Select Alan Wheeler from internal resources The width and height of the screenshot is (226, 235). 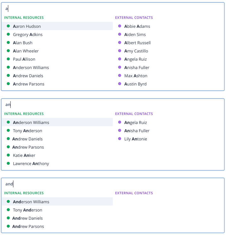click(x=57, y=51)
